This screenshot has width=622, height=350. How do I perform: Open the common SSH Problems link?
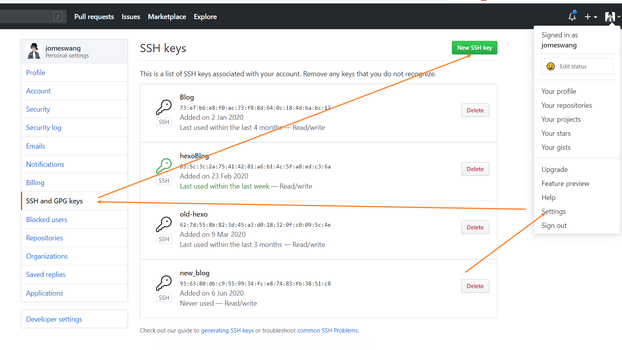[327, 331]
